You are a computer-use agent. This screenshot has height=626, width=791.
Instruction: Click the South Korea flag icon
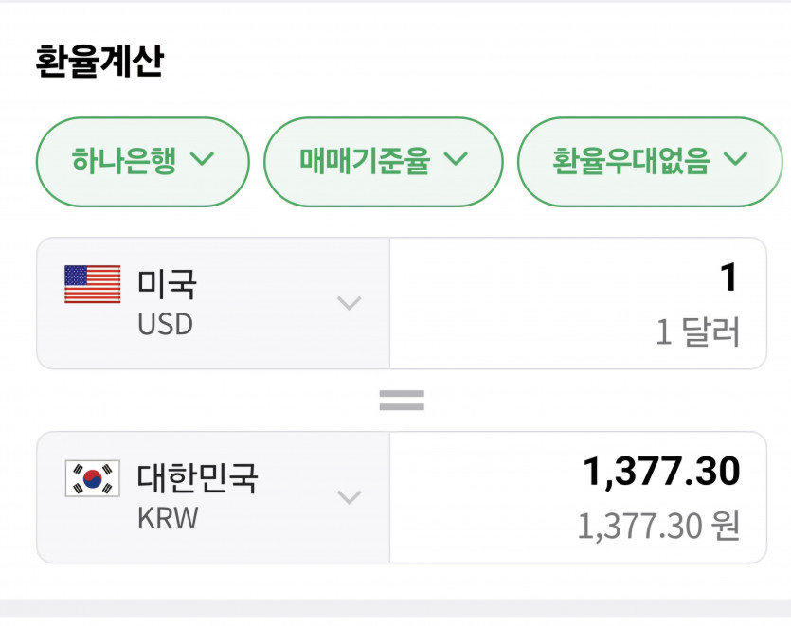tap(92, 478)
